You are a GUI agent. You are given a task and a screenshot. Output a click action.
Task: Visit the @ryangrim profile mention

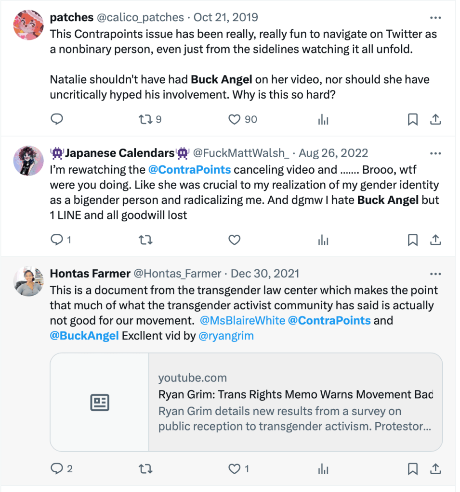click(226, 336)
